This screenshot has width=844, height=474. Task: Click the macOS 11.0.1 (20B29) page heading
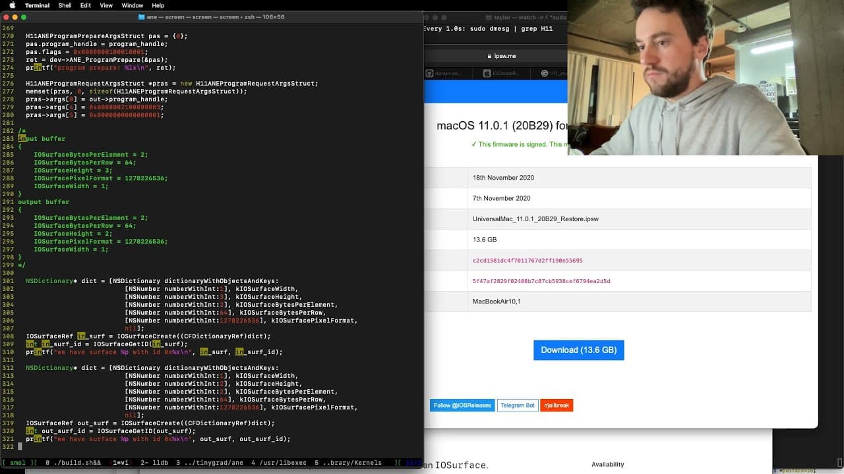(x=501, y=126)
